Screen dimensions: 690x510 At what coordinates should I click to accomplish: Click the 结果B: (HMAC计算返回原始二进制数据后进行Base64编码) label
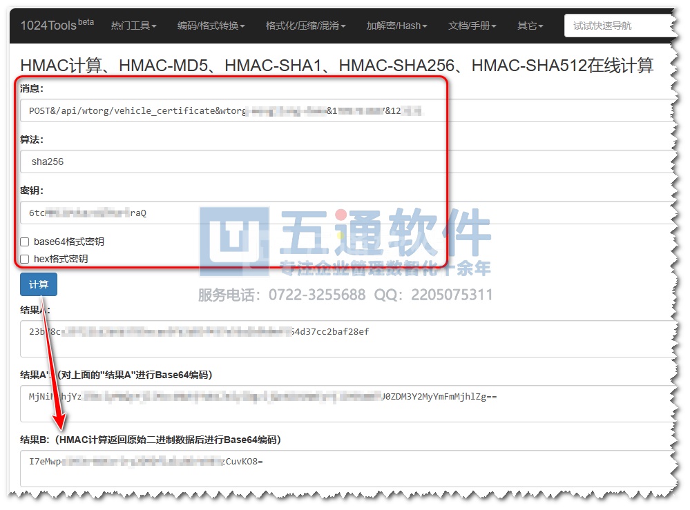click(x=151, y=440)
